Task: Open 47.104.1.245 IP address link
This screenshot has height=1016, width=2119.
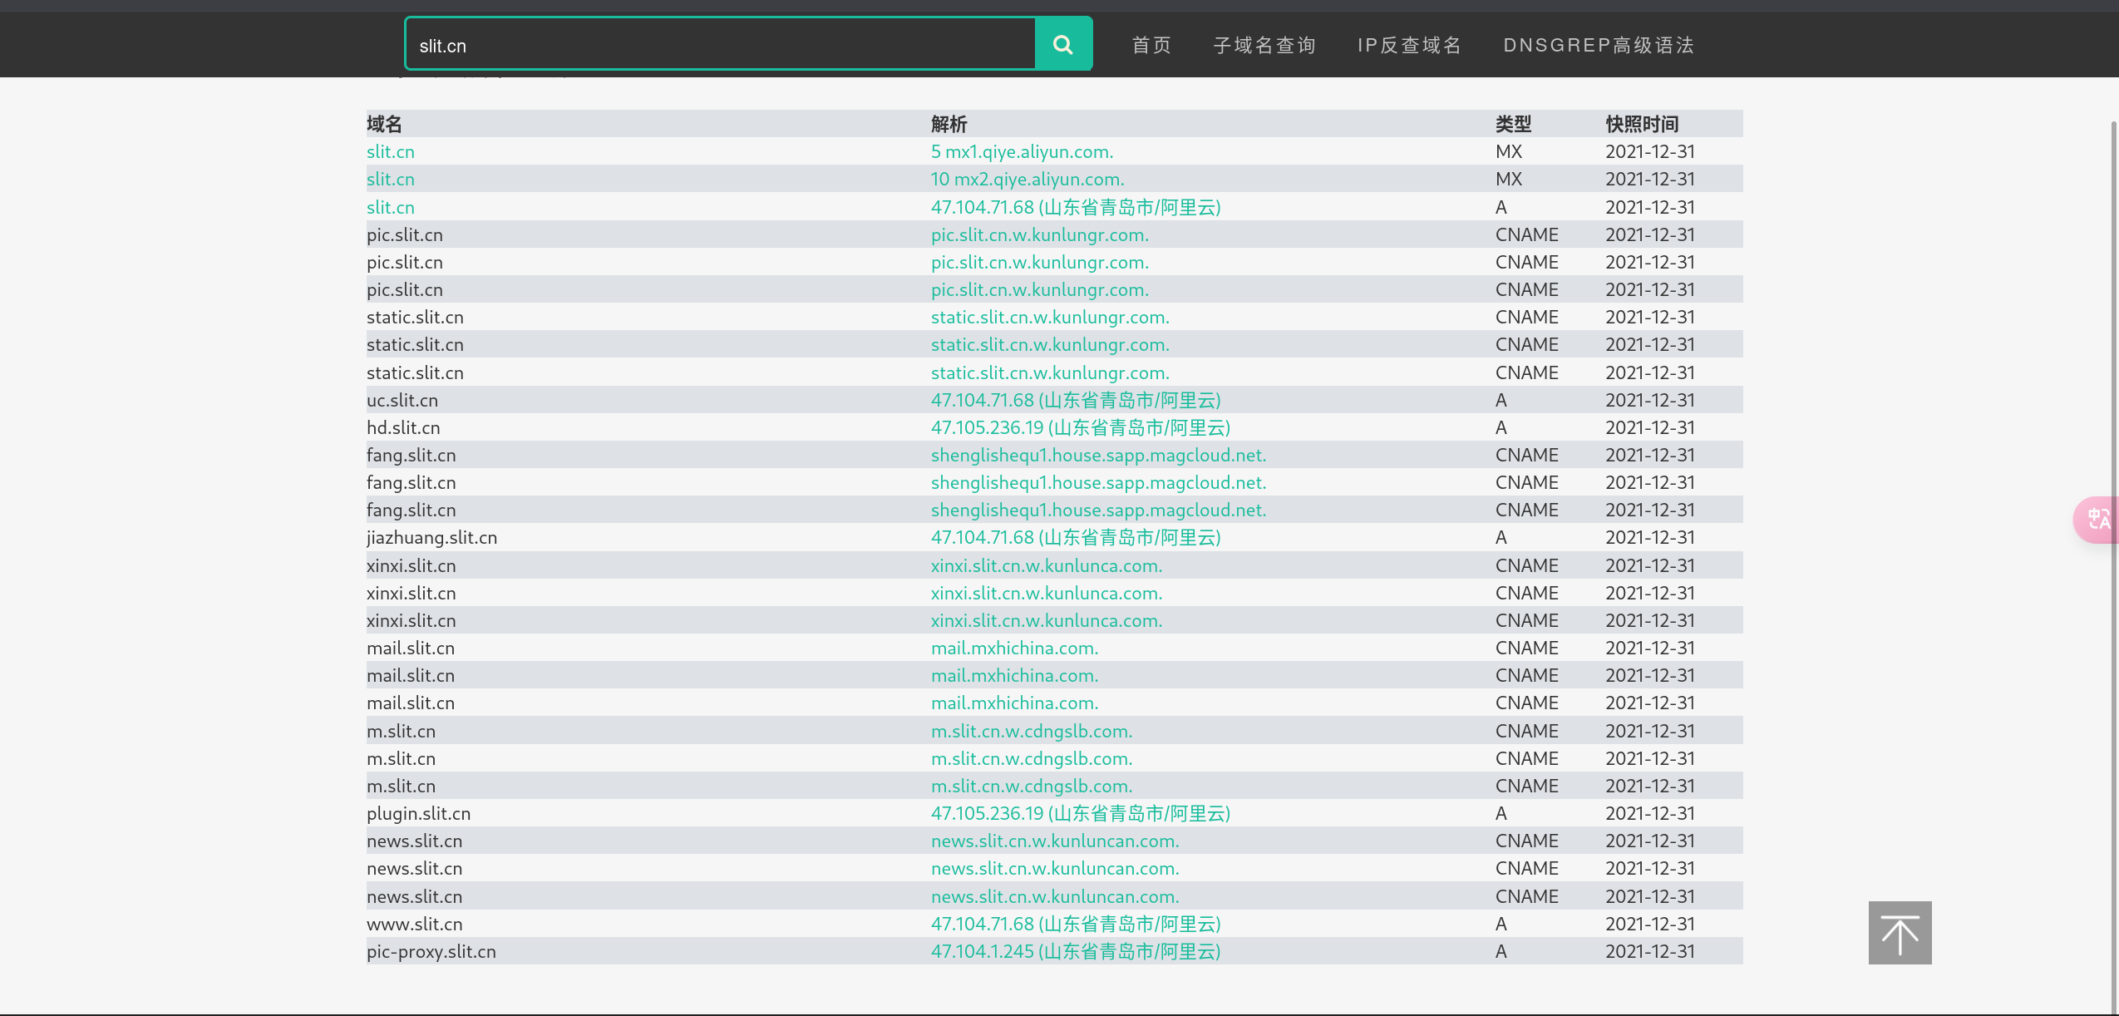Action: (1075, 951)
